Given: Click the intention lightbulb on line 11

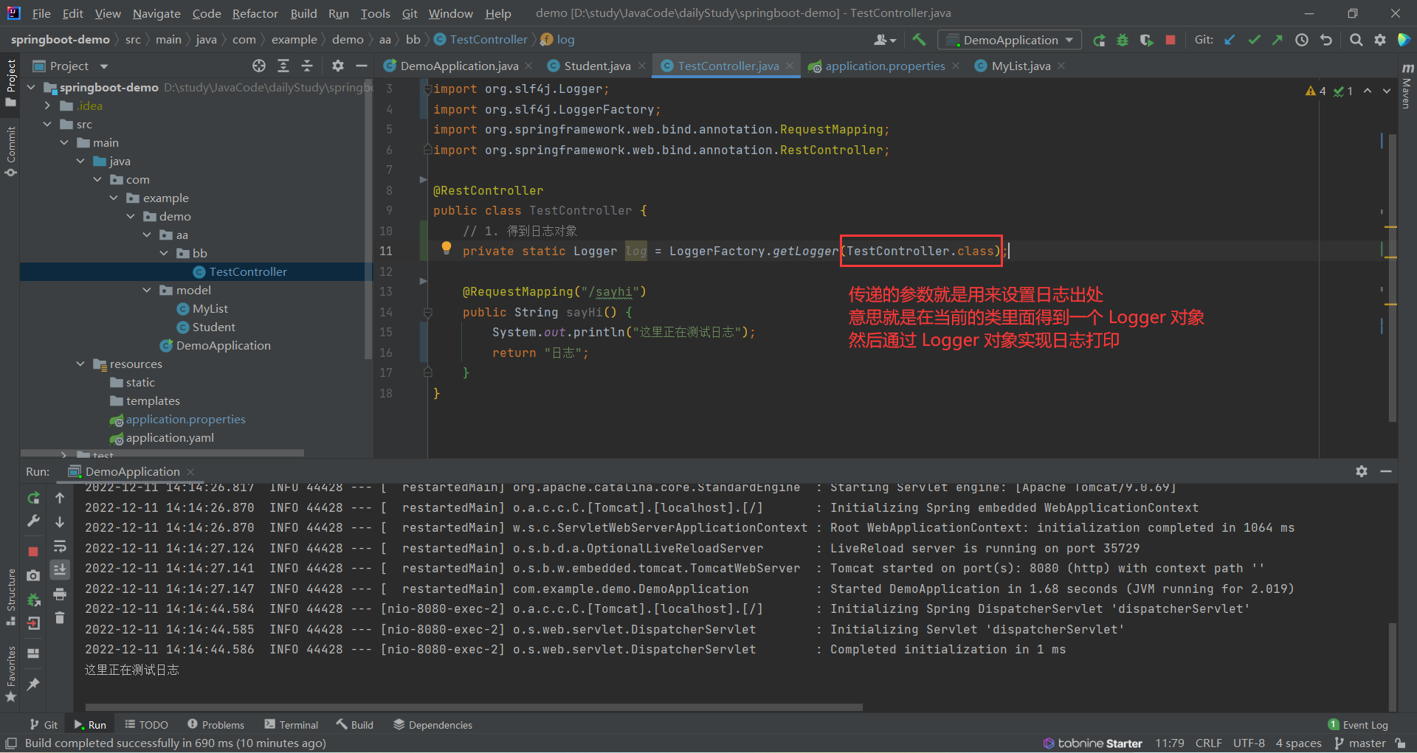Looking at the screenshot, I should click(447, 249).
